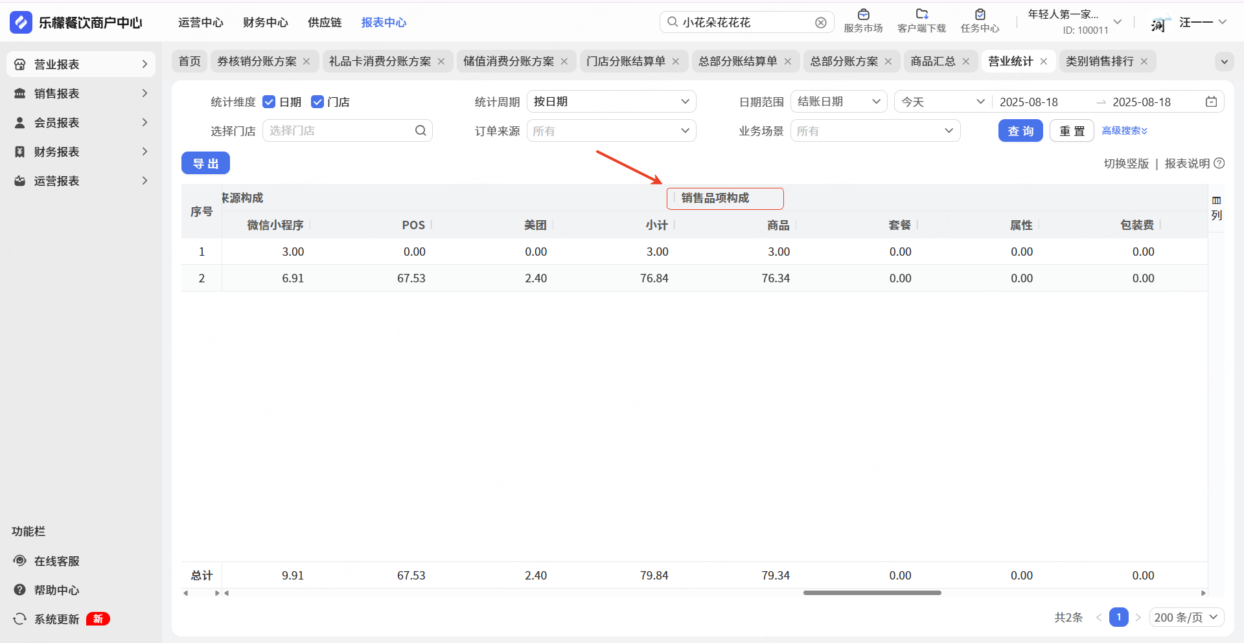The image size is (1244, 643).
Task: Click the magnifier icon in 选择门店 field
Action: 420,131
